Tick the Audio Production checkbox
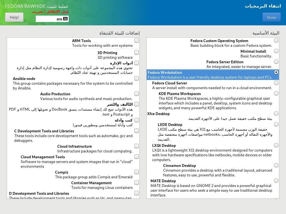Viewport: 286px width, 214px height. [x=137, y=94]
